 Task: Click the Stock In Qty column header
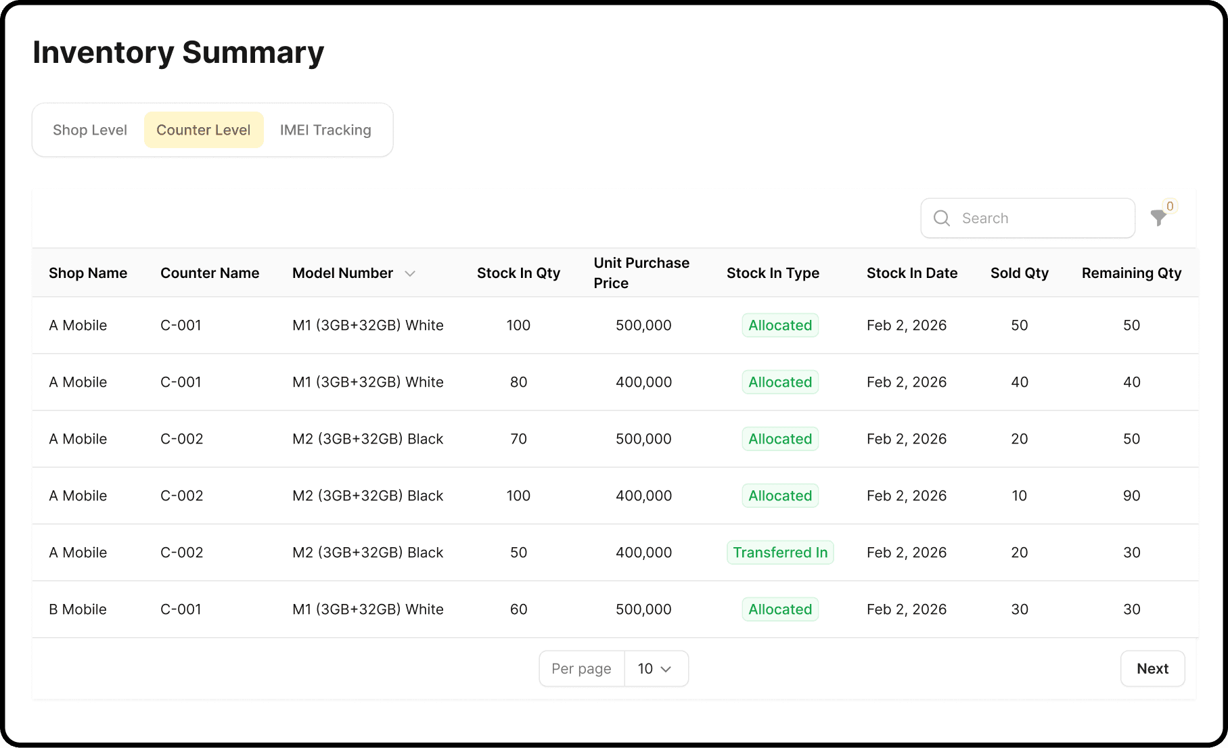pos(518,273)
